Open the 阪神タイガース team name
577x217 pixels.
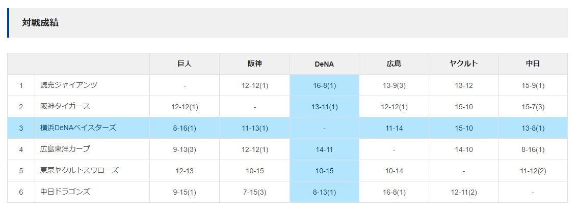[x=65, y=107]
